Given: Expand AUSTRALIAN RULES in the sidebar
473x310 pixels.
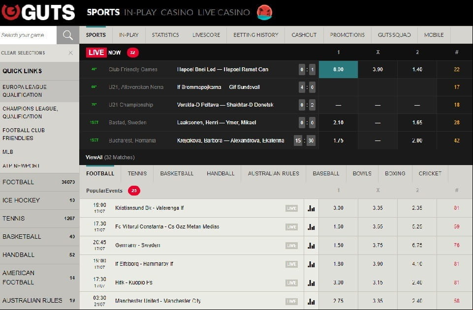Looking at the screenshot, I should tap(39, 300).
